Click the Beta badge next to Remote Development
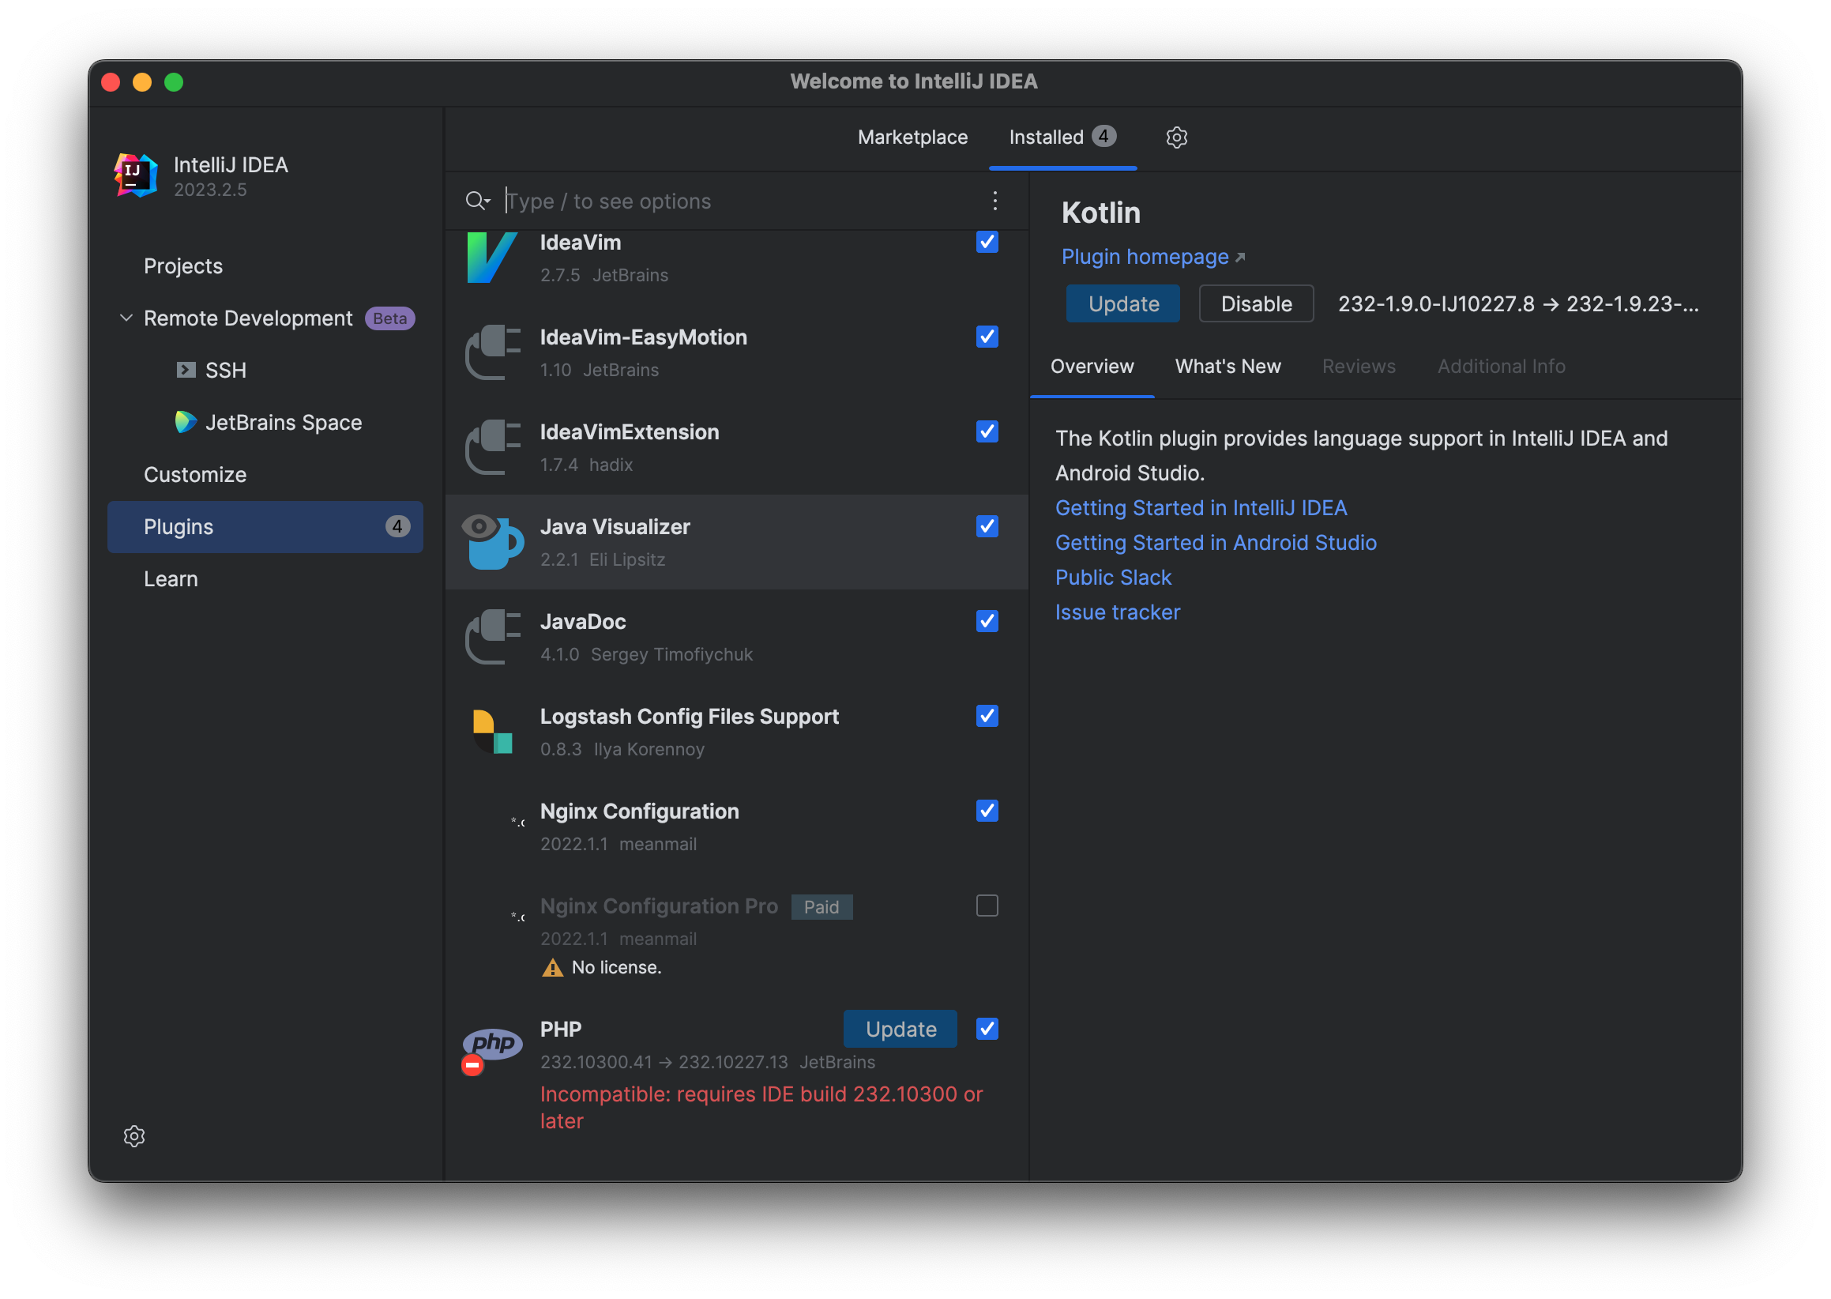This screenshot has width=1831, height=1299. tap(390, 318)
